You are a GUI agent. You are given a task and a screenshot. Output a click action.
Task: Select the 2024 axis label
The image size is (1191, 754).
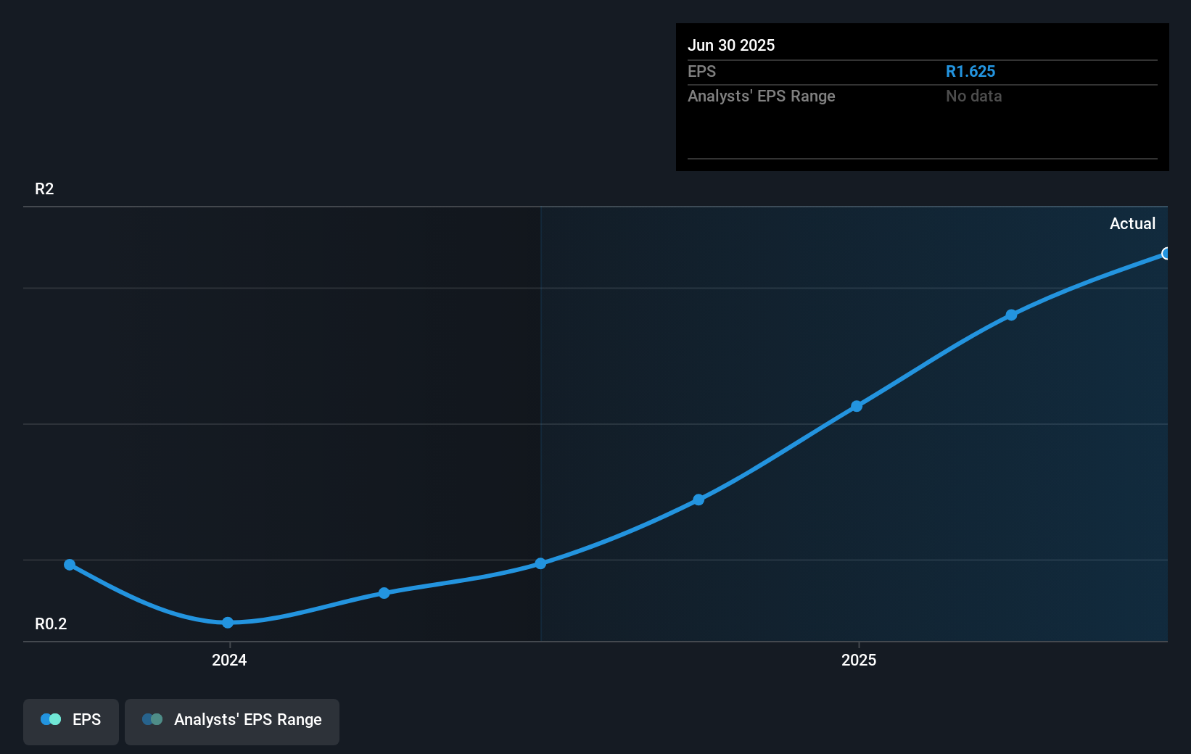click(228, 660)
